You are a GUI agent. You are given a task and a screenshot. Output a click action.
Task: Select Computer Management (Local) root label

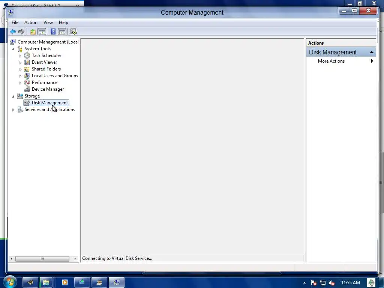coord(48,42)
